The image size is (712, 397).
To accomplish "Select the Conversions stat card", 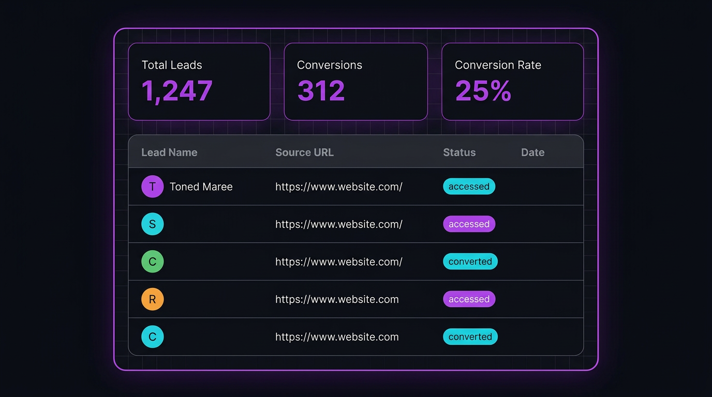I will 355,81.
